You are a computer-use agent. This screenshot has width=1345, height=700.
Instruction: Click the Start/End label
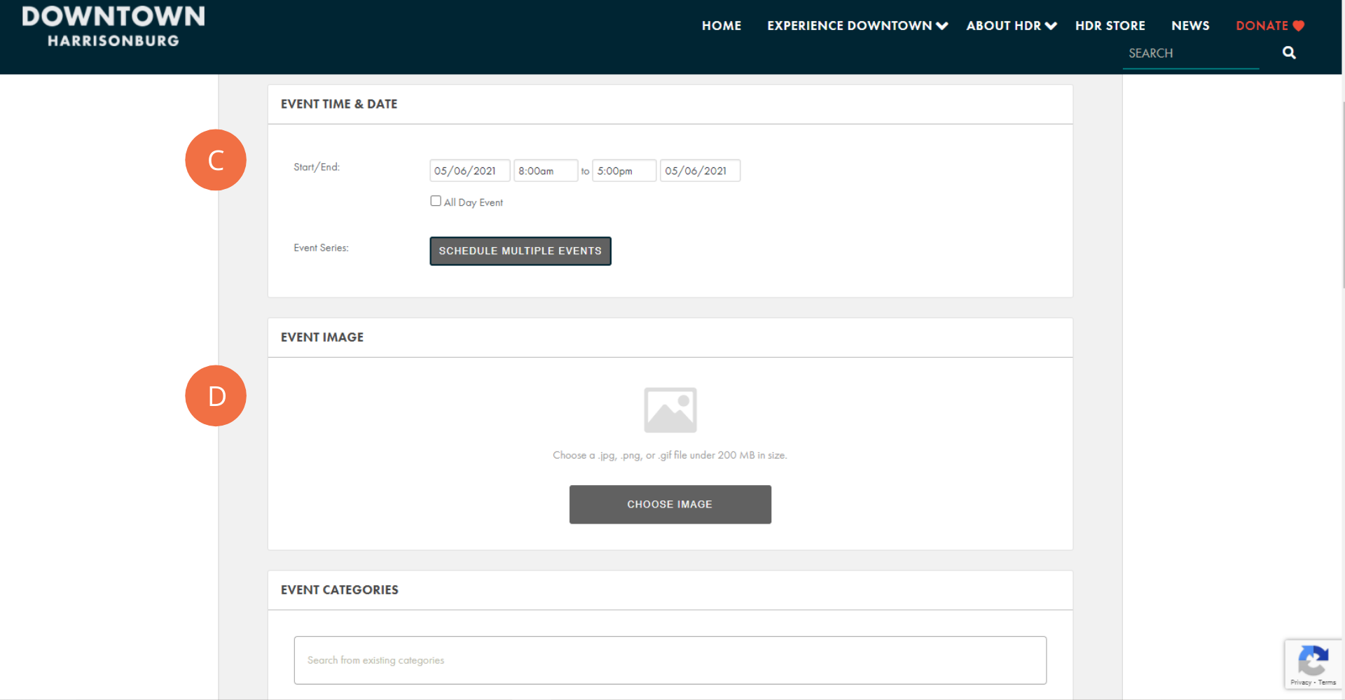click(317, 167)
